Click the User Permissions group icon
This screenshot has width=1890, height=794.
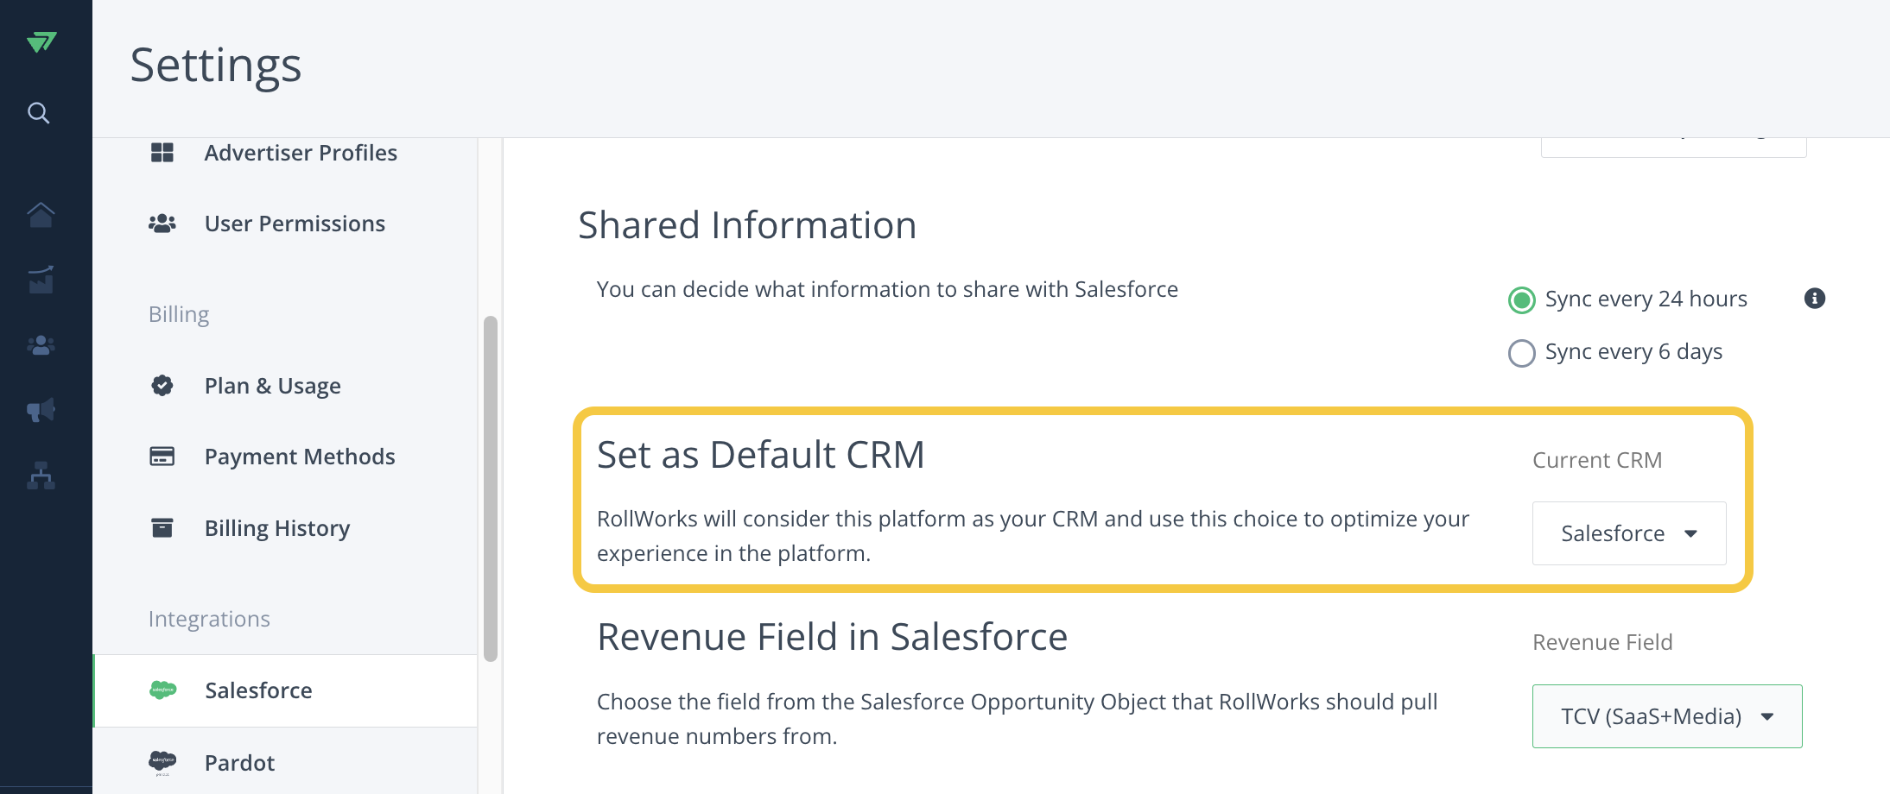pyautogui.click(x=162, y=224)
